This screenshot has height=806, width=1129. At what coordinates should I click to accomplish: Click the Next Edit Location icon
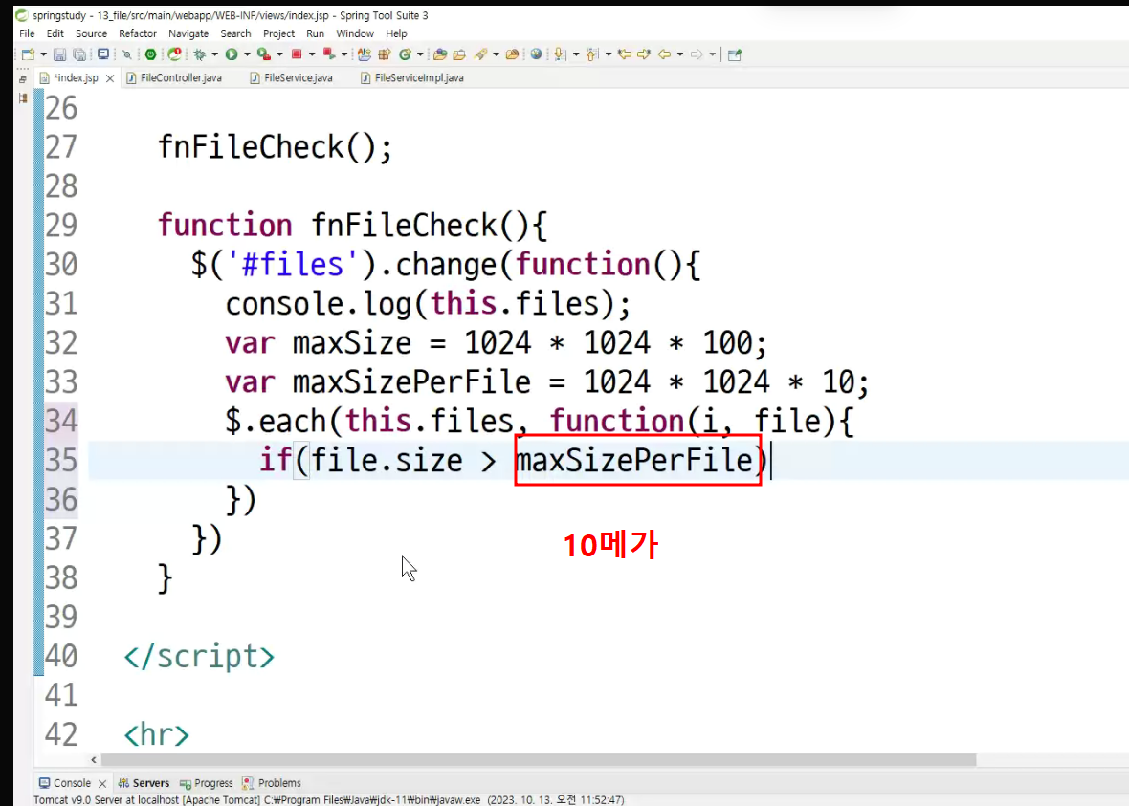[644, 54]
